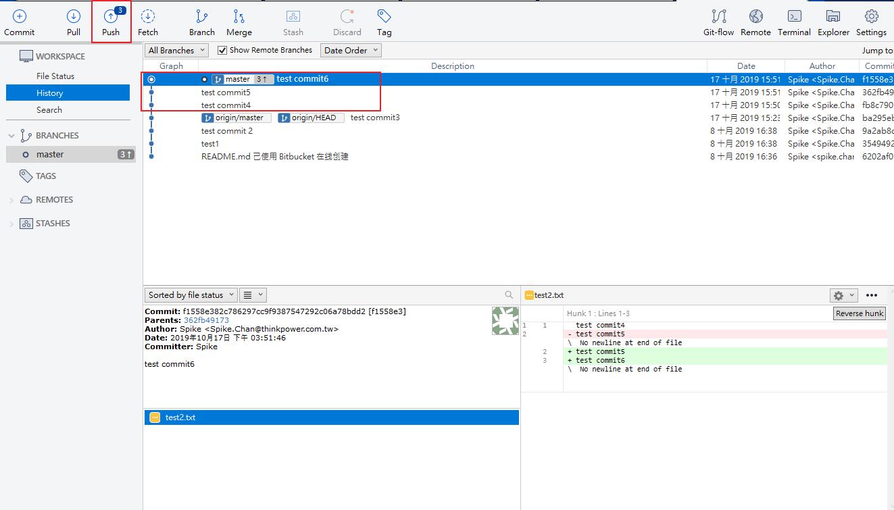Open repository Settings
894x510 pixels.
[871, 23]
